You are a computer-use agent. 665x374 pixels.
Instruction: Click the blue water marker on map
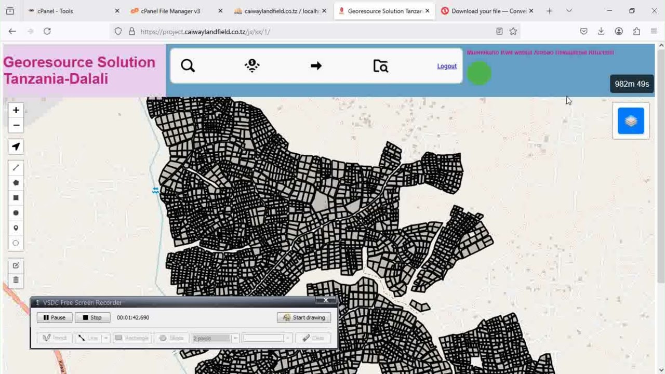(155, 191)
